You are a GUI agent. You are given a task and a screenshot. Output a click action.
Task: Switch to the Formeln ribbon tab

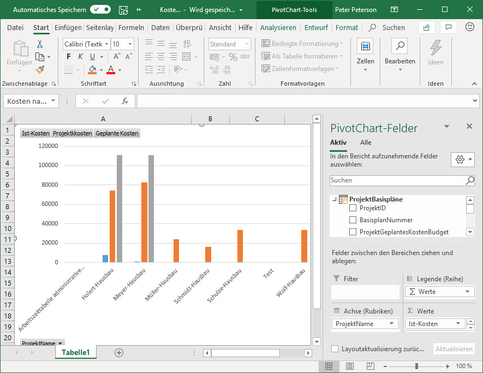(131, 28)
